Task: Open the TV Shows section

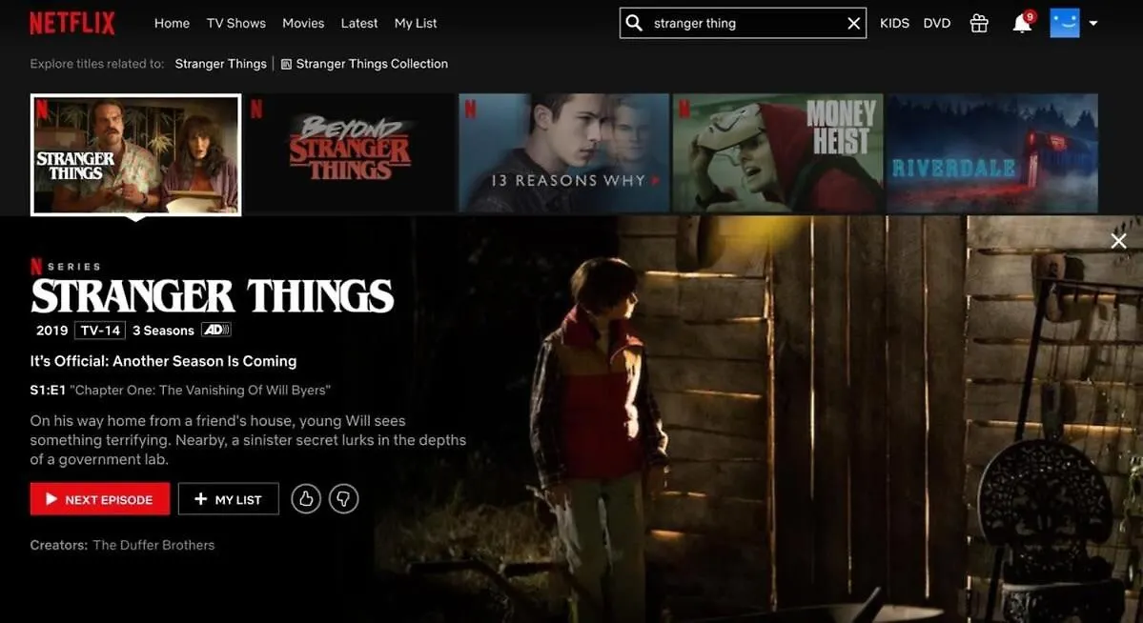Action: pyautogui.click(x=236, y=23)
